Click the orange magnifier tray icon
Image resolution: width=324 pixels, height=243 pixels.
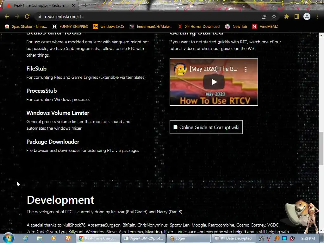click(277, 239)
